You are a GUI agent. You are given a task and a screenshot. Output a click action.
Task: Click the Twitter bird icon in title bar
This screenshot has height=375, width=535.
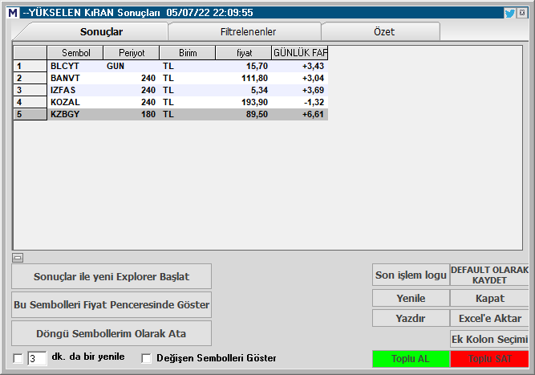510,14
